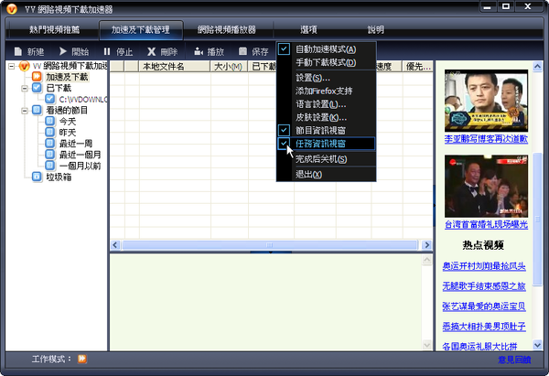Click the right sidebar vertical scrollbar thumb

[537, 219]
